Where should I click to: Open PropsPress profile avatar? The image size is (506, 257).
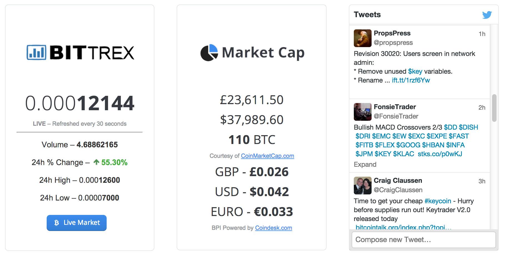tap(362, 38)
